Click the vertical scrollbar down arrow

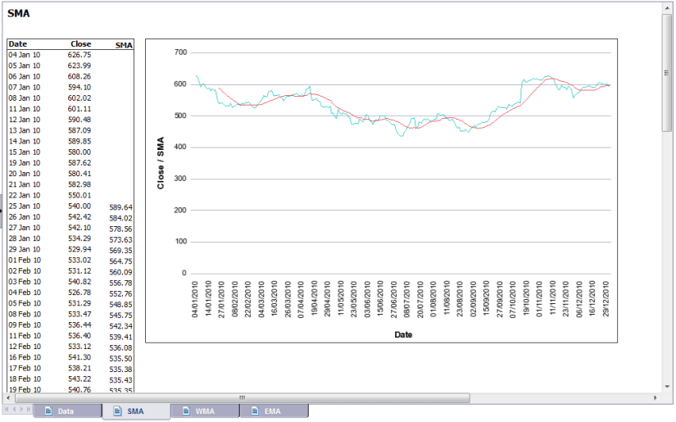[667, 387]
